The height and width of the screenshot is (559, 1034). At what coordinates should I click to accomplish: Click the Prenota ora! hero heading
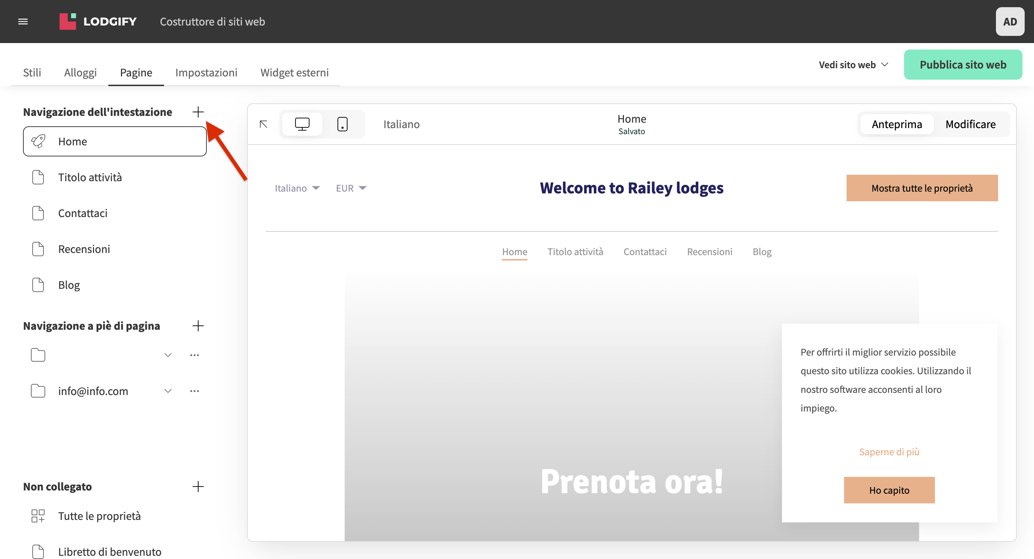coord(632,481)
